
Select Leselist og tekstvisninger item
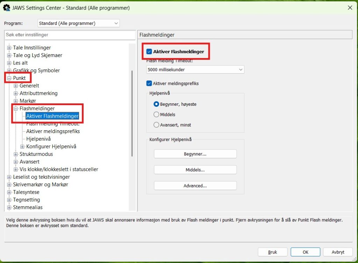41,177
